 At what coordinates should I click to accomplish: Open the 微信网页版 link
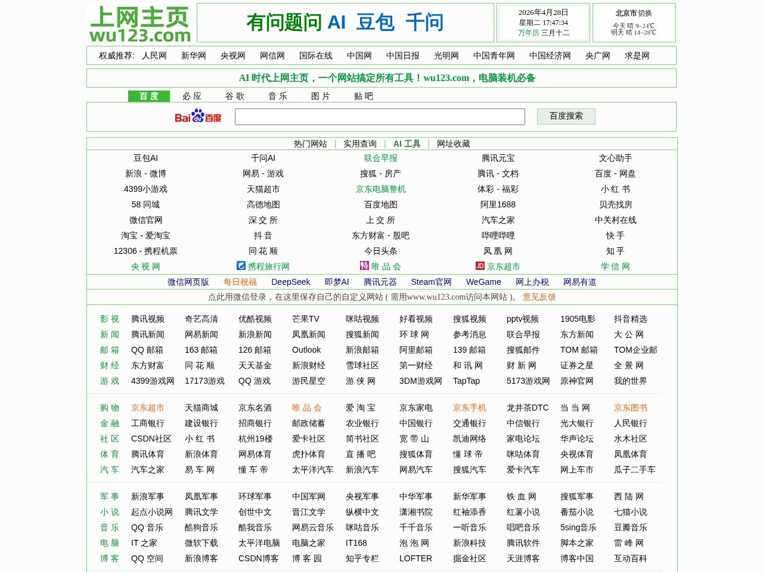188,282
